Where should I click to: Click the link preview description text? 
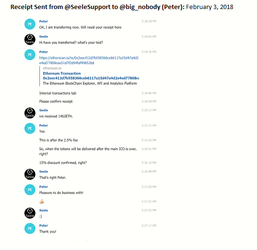point(90,84)
